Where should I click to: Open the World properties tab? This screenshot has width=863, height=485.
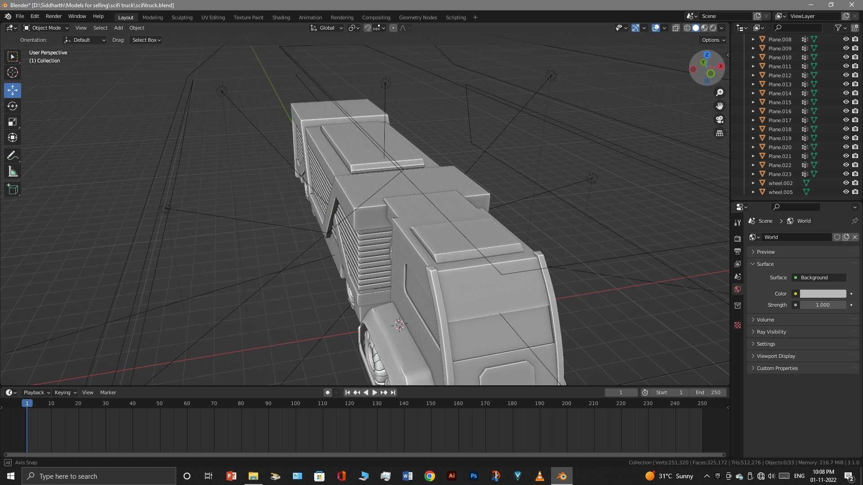point(737,289)
